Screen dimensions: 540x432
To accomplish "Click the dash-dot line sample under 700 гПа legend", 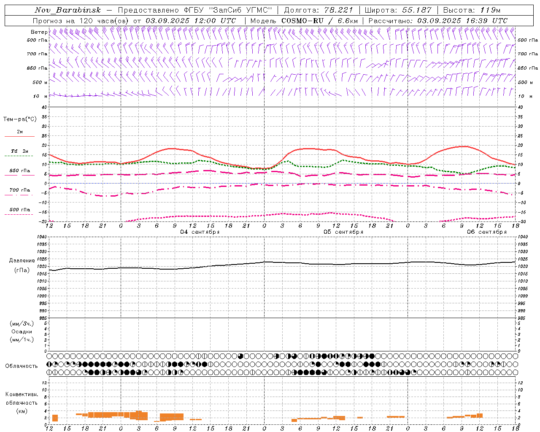I will [x=19, y=195].
